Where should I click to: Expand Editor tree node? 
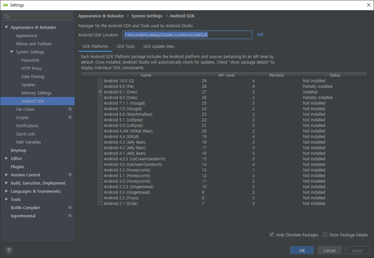[x=7, y=158]
